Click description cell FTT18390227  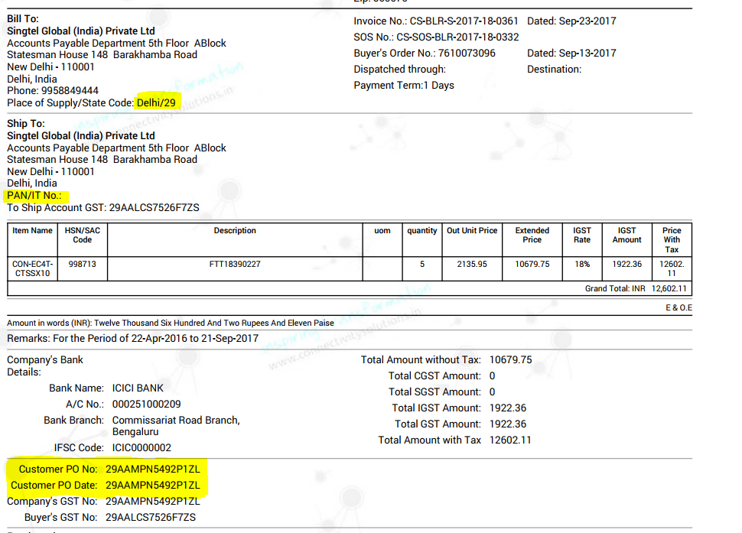click(x=235, y=264)
